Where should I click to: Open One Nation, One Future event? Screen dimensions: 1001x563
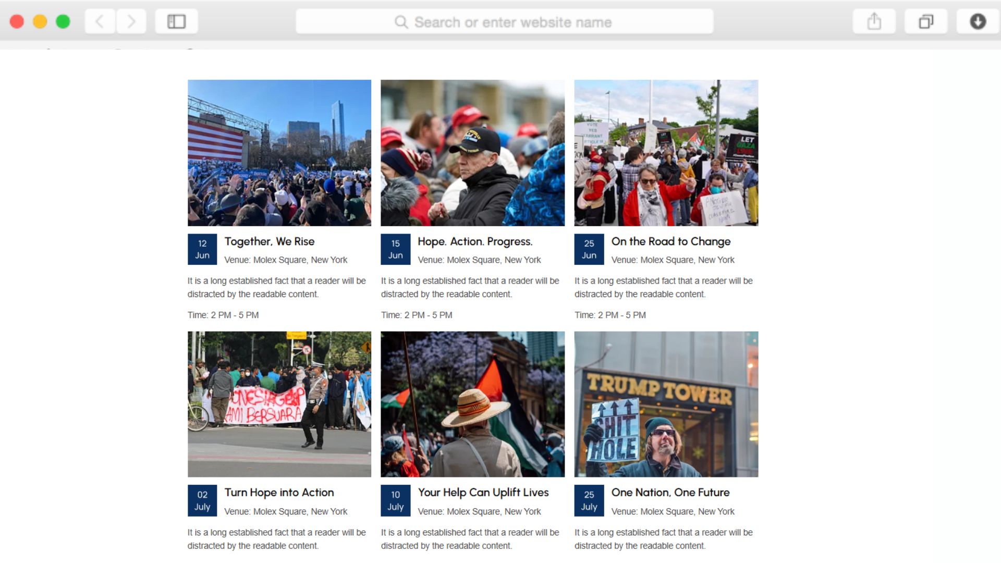click(670, 493)
